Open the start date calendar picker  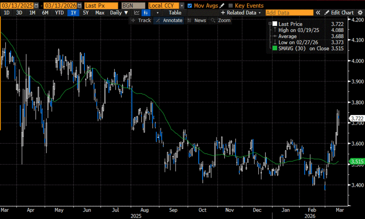[36, 6]
